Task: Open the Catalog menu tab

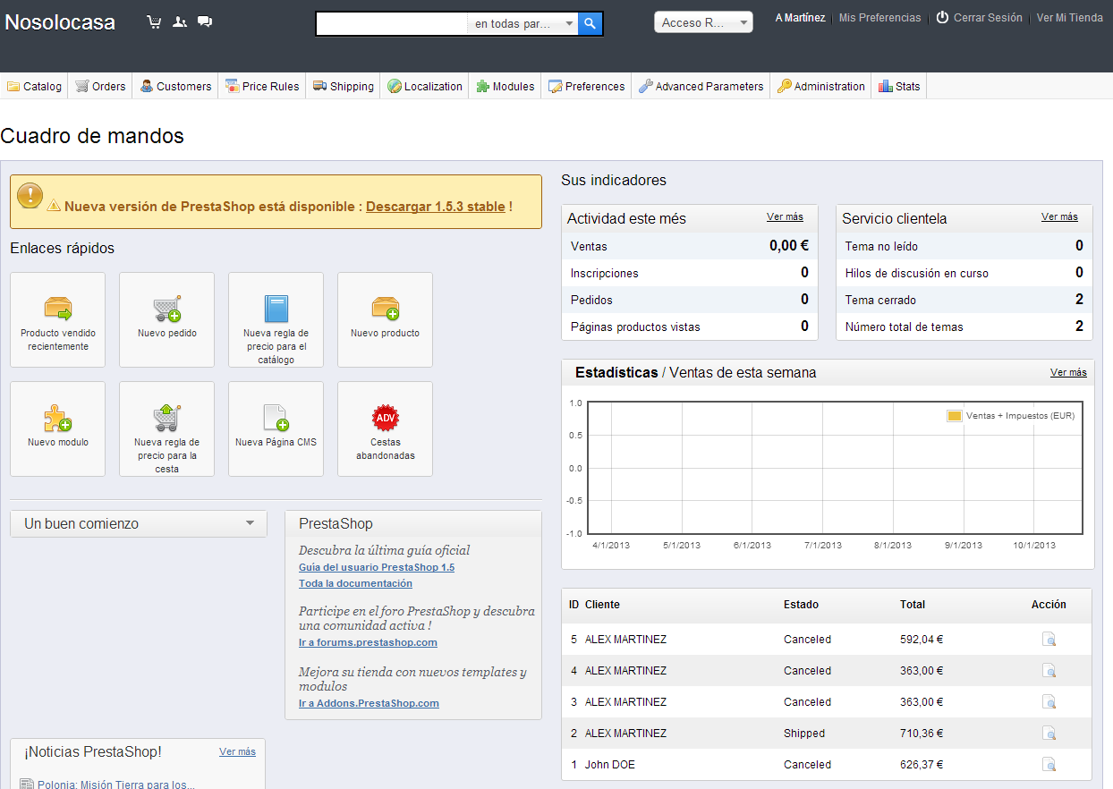Action: pos(35,87)
